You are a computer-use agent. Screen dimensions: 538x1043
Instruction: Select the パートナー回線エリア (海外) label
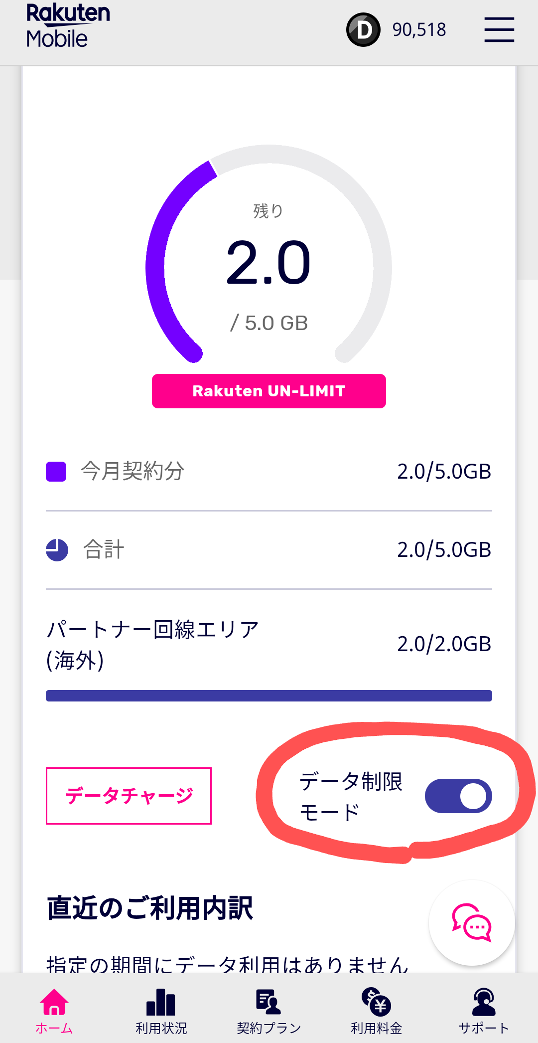click(x=152, y=644)
